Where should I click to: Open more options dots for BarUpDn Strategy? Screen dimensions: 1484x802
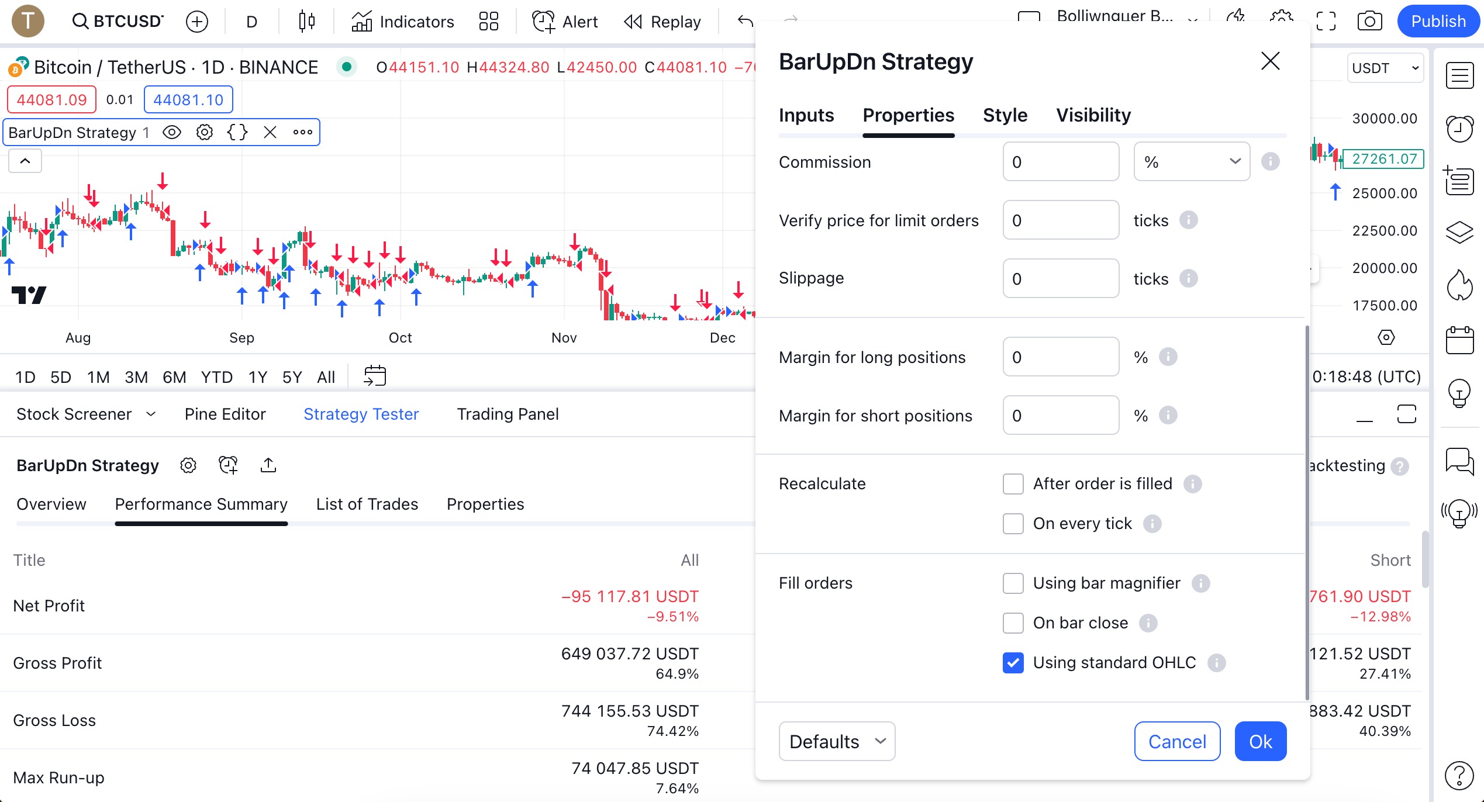(303, 132)
